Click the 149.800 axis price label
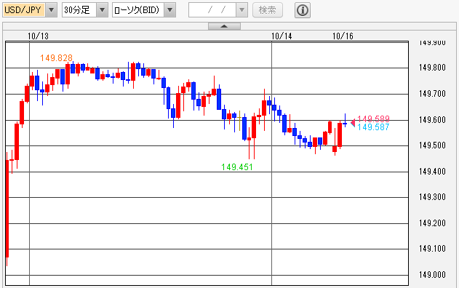This screenshot has width=459, height=288. tap(432, 68)
